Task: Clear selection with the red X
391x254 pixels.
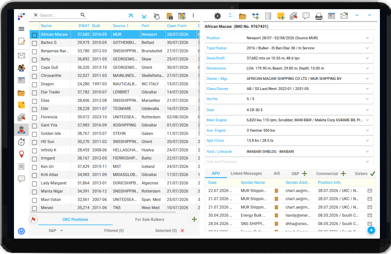Action: pos(182,230)
